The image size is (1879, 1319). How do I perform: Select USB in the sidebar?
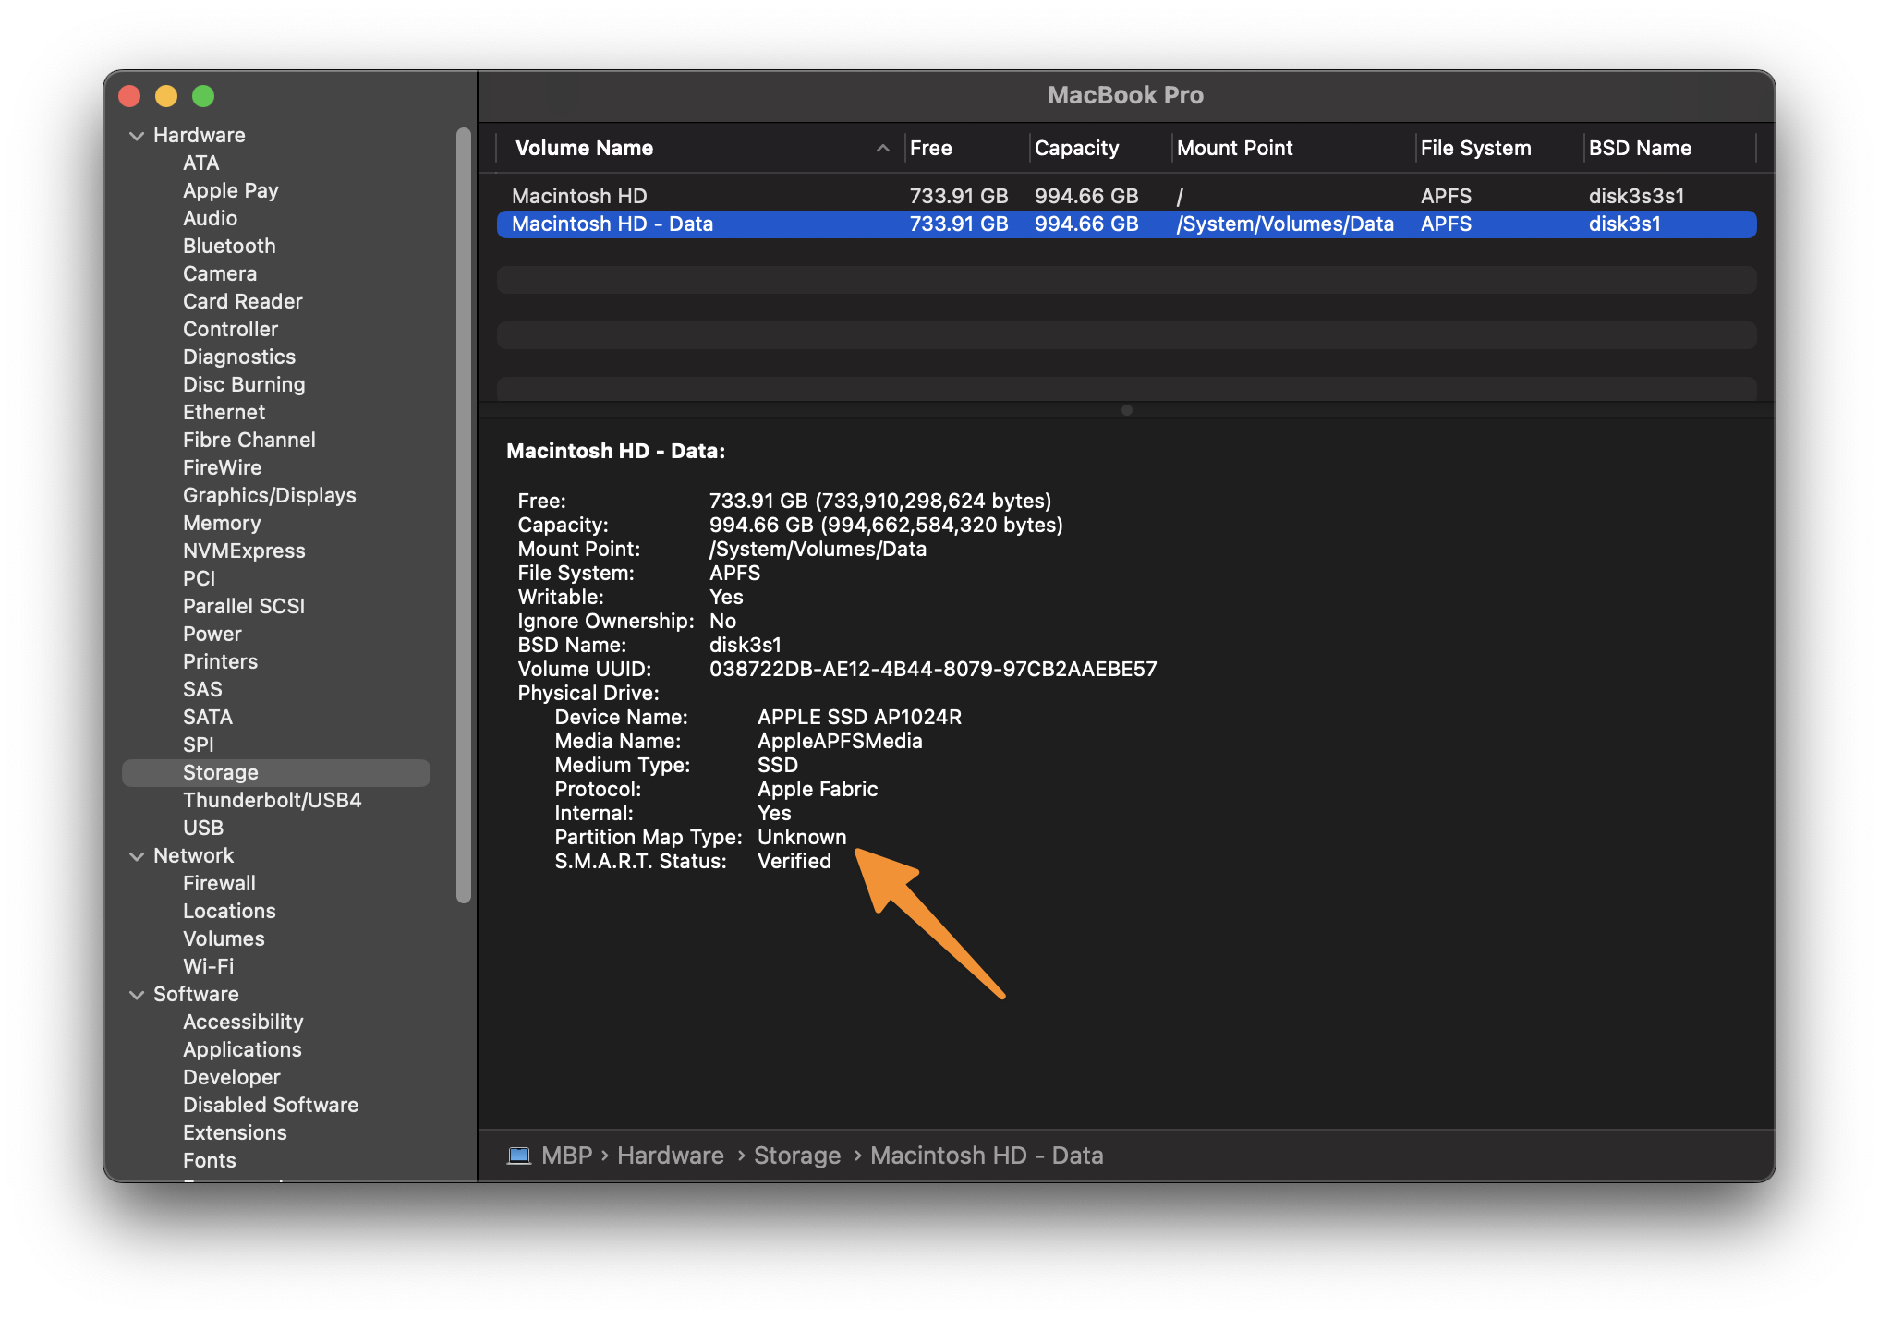click(x=202, y=828)
